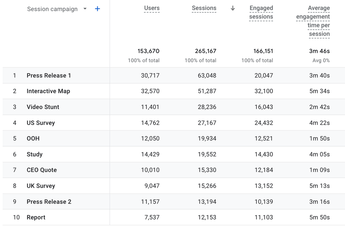The height and width of the screenshot is (232, 345).
Task: Sort by the Sessions column header
Action: [x=204, y=8]
